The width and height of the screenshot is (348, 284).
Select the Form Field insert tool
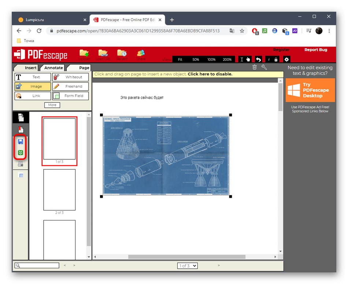tap(70, 96)
